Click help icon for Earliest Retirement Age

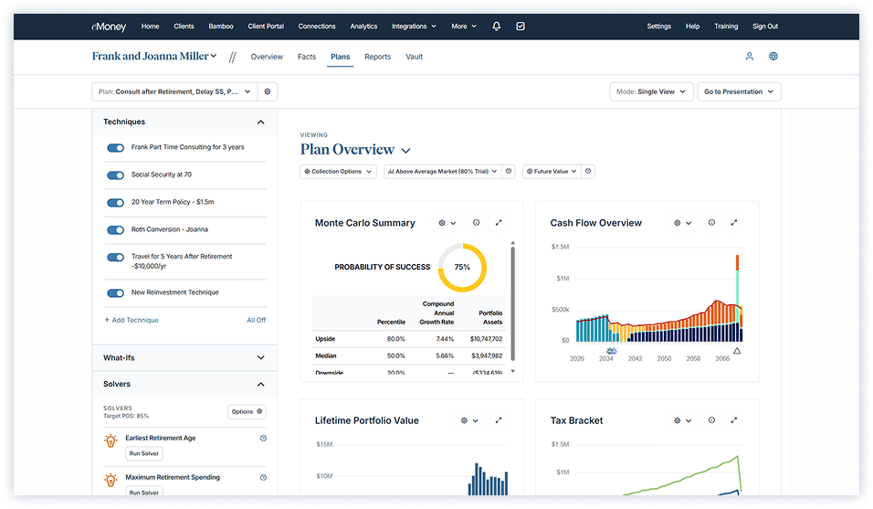263,439
